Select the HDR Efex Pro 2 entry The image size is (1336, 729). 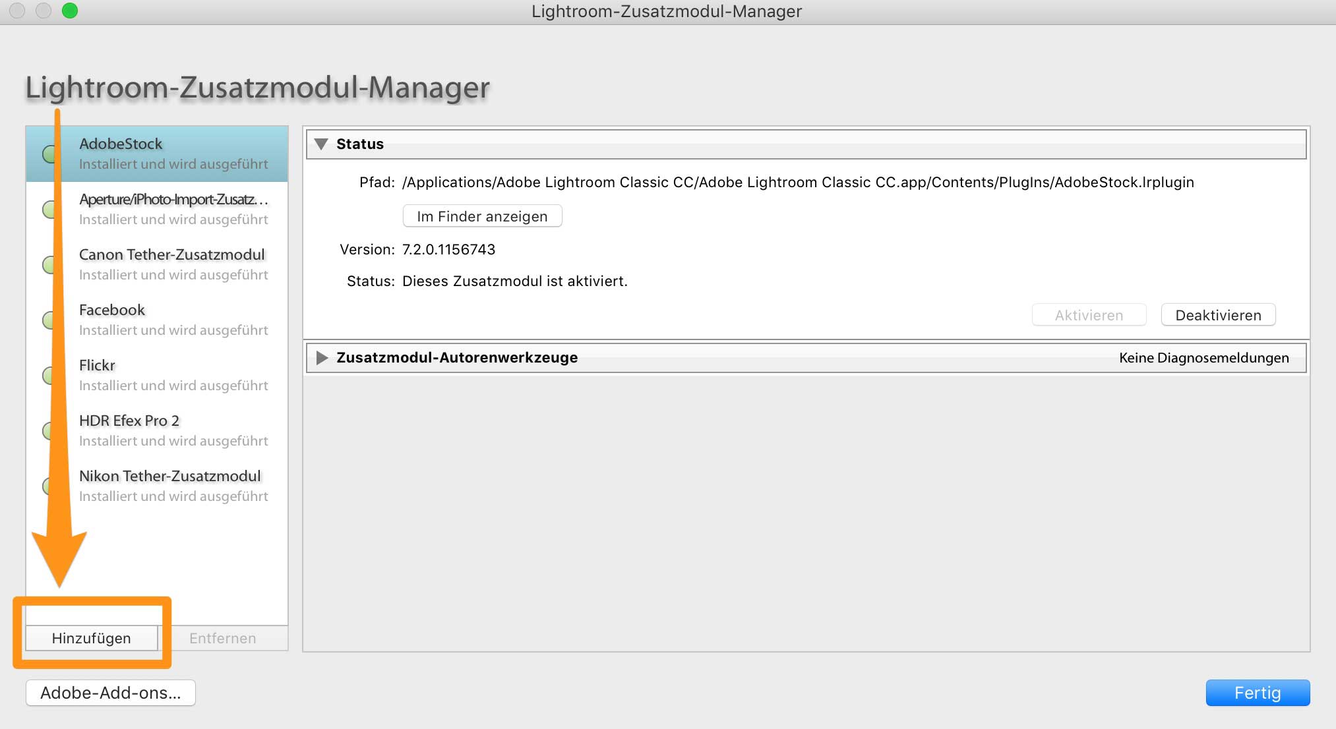click(173, 430)
